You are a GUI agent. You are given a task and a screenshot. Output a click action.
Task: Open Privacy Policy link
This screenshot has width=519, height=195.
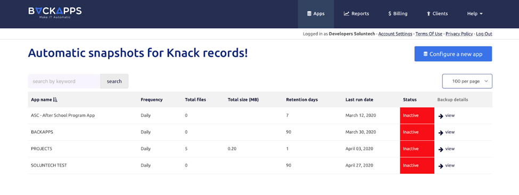pyautogui.click(x=459, y=33)
